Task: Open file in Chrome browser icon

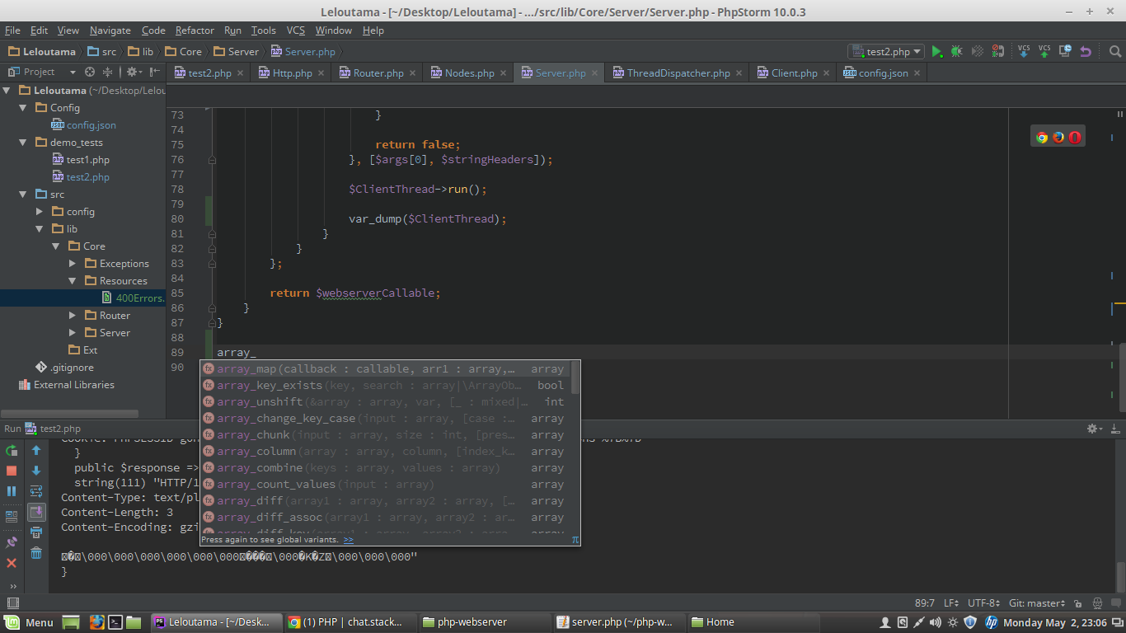Action: [1042, 138]
